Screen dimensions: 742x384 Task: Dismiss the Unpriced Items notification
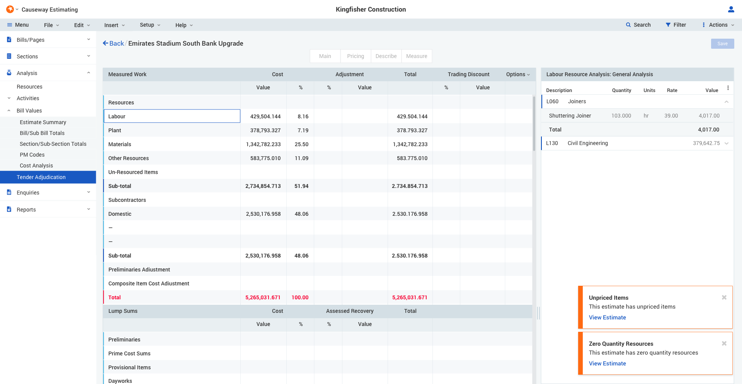[724, 297]
